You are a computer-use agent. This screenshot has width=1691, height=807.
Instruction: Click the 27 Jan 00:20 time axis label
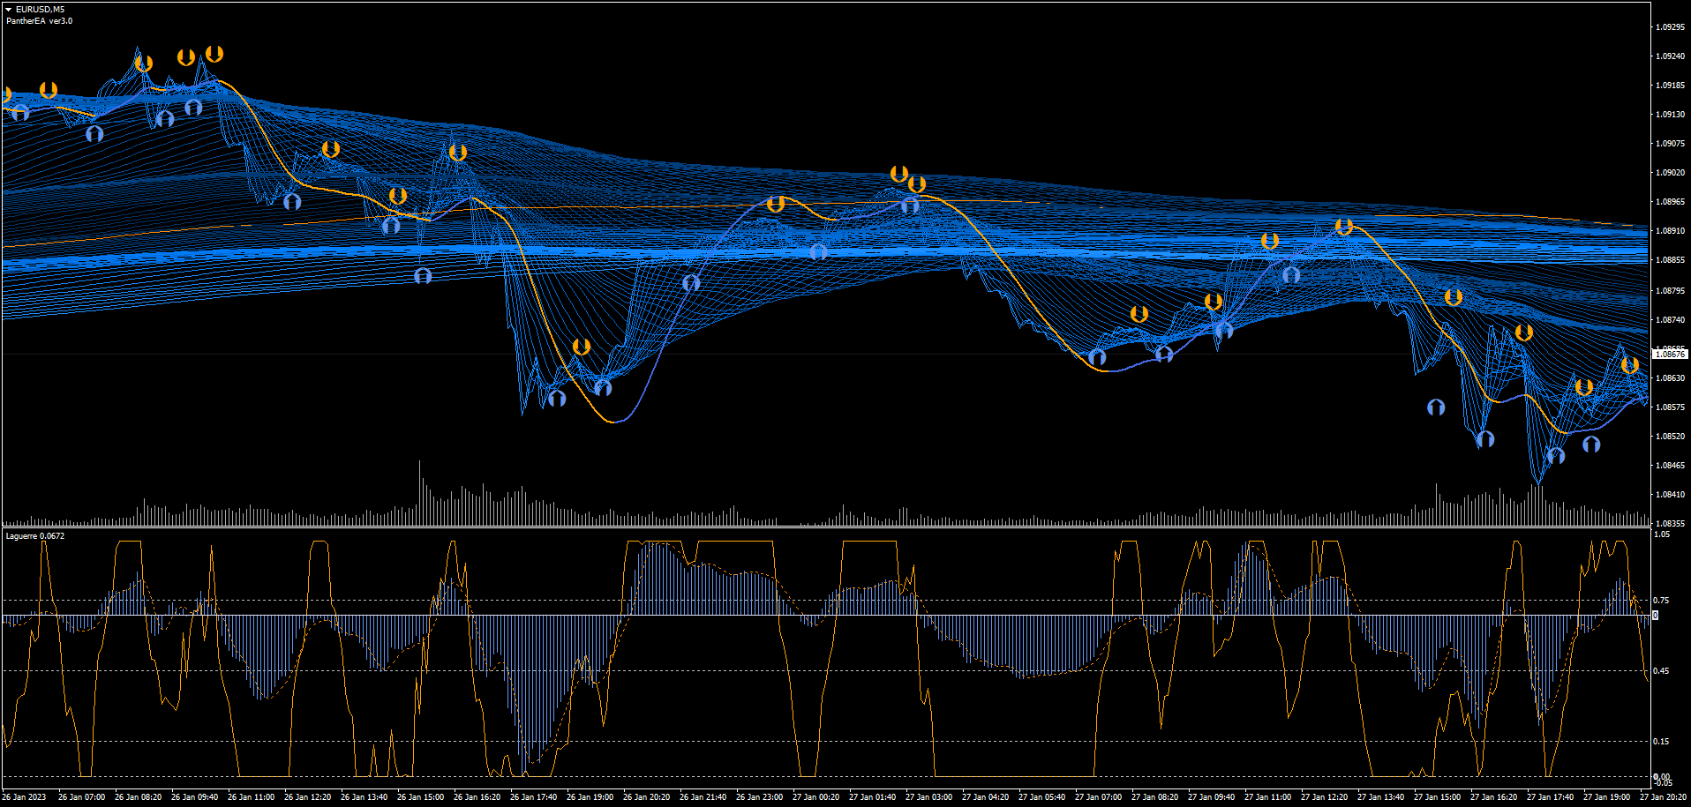pyautogui.click(x=815, y=797)
